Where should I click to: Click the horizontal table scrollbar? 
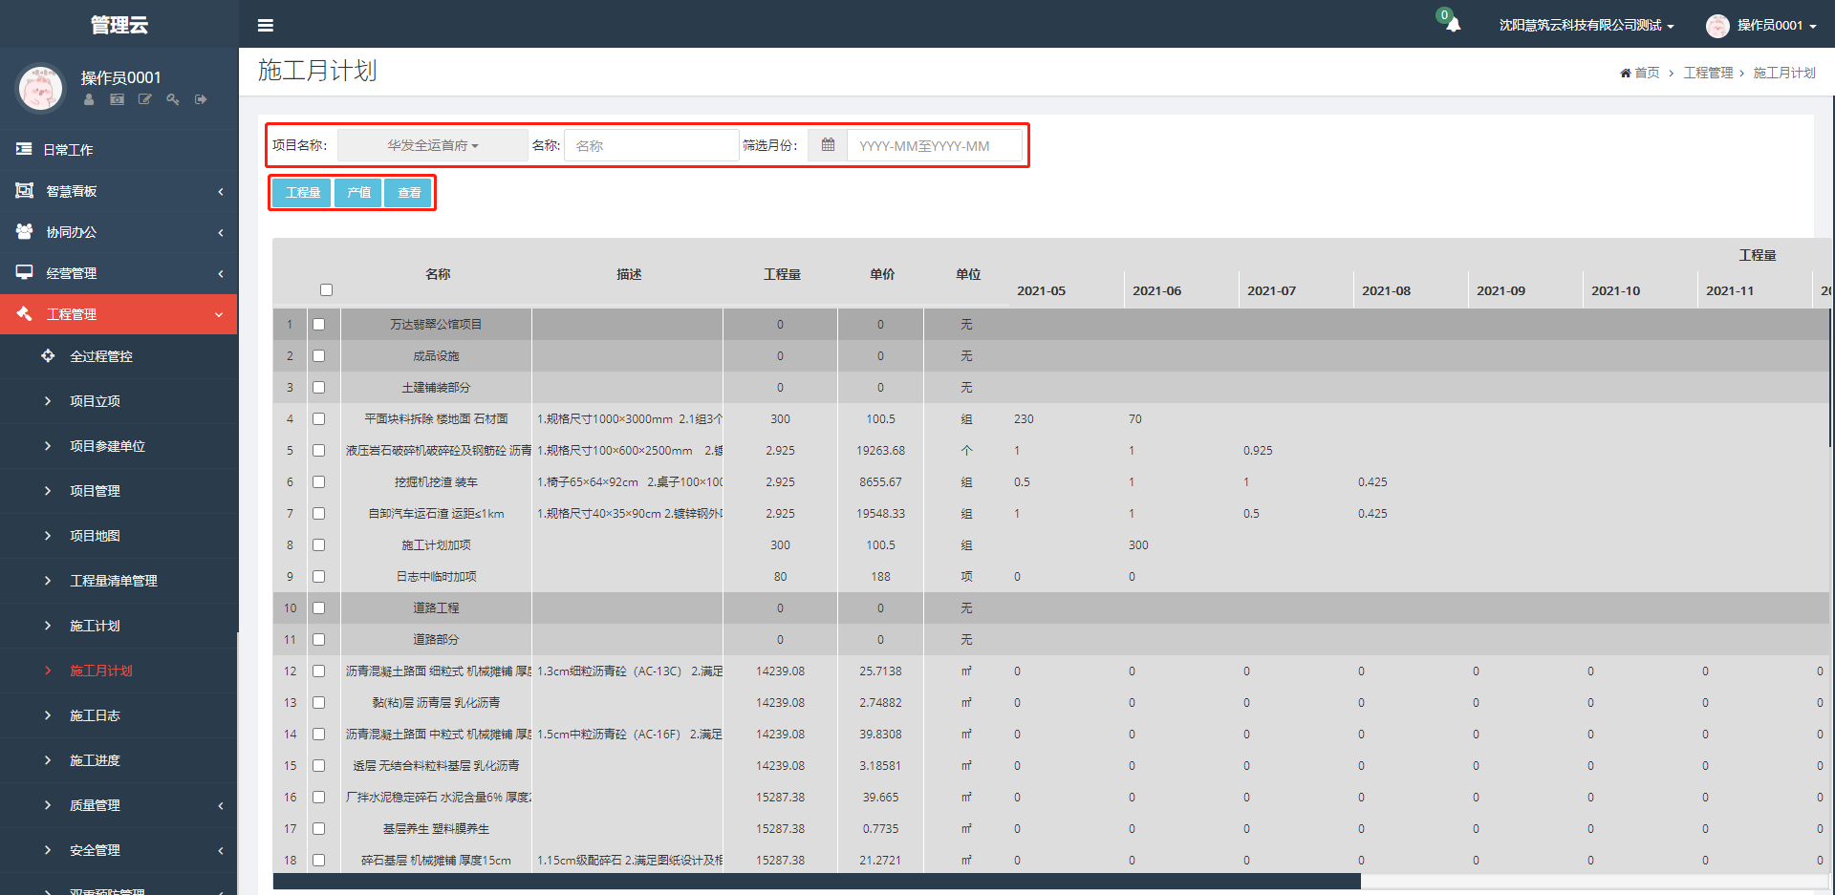coord(816,882)
